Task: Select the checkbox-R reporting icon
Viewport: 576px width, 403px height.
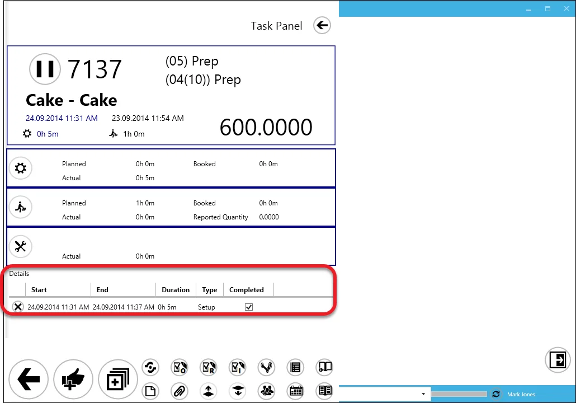Action: click(209, 367)
